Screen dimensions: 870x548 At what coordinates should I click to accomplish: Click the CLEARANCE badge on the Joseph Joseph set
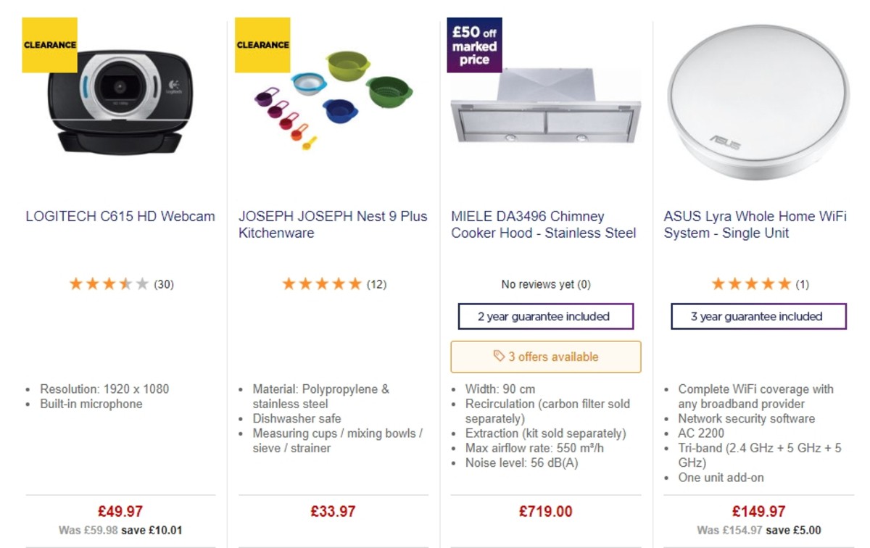pos(261,44)
